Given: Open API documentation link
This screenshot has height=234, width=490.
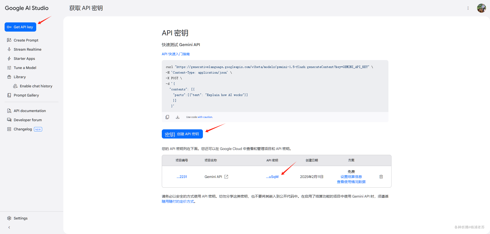Looking at the screenshot, I should coord(30,111).
